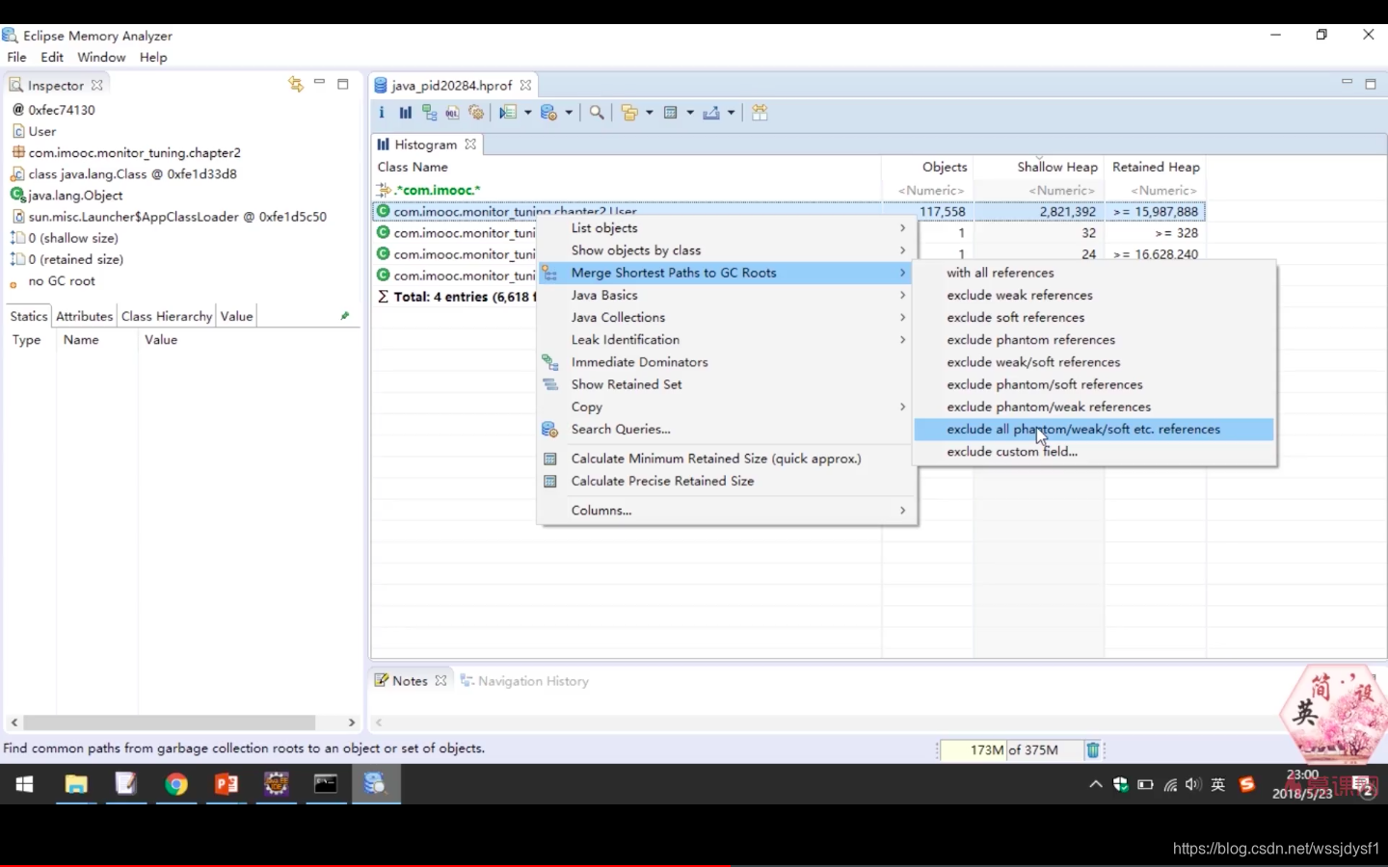Choose exclude phantom references option
1388x867 pixels.
coord(1094,340)
